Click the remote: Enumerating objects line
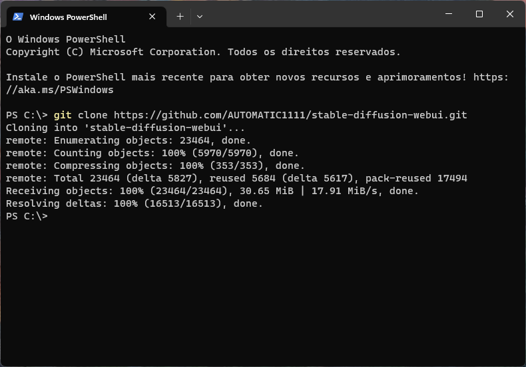The height and width of the screenshot is (367, 526). [128, 140]
